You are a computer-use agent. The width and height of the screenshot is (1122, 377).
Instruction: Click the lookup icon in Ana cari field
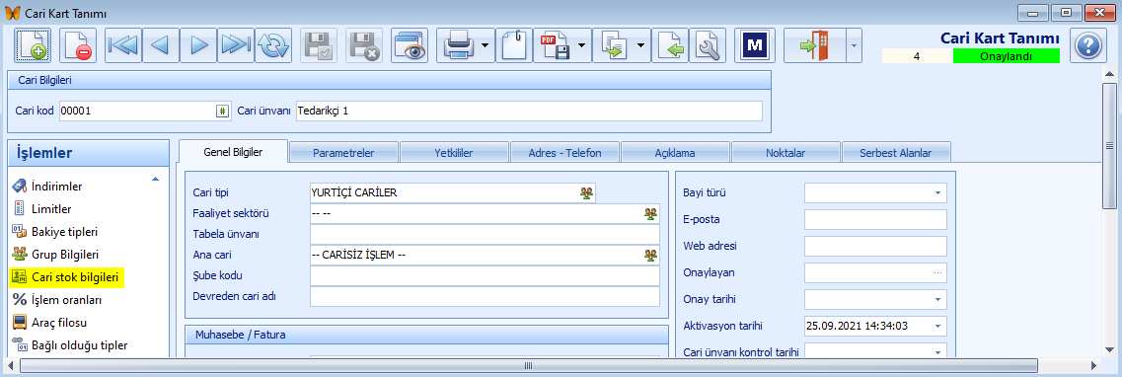pyautogui.click(x=650, y=255)
